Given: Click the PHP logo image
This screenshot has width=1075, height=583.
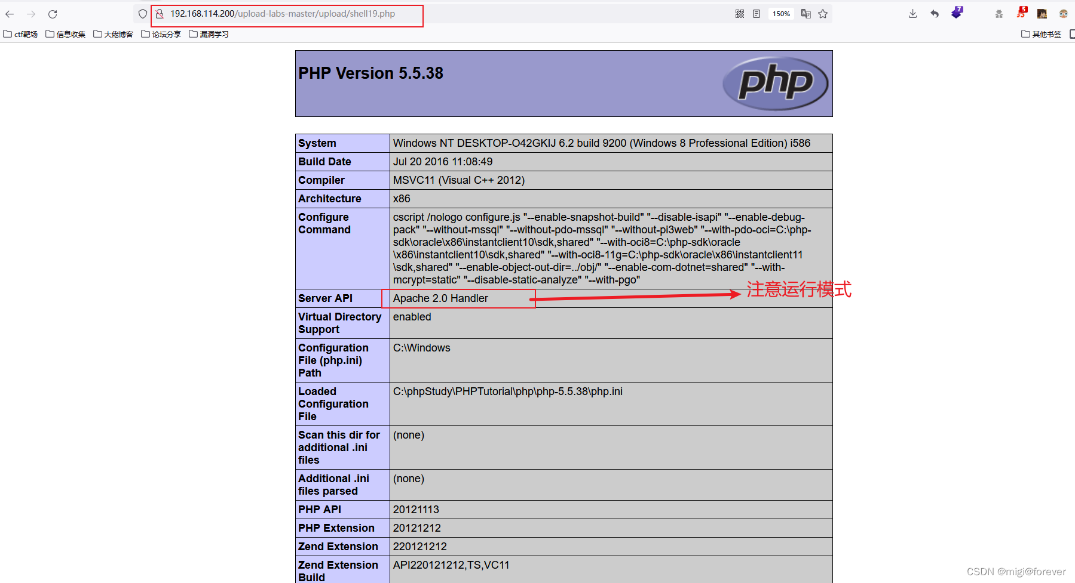Looking at the screenshot, I should coord(775,83).
